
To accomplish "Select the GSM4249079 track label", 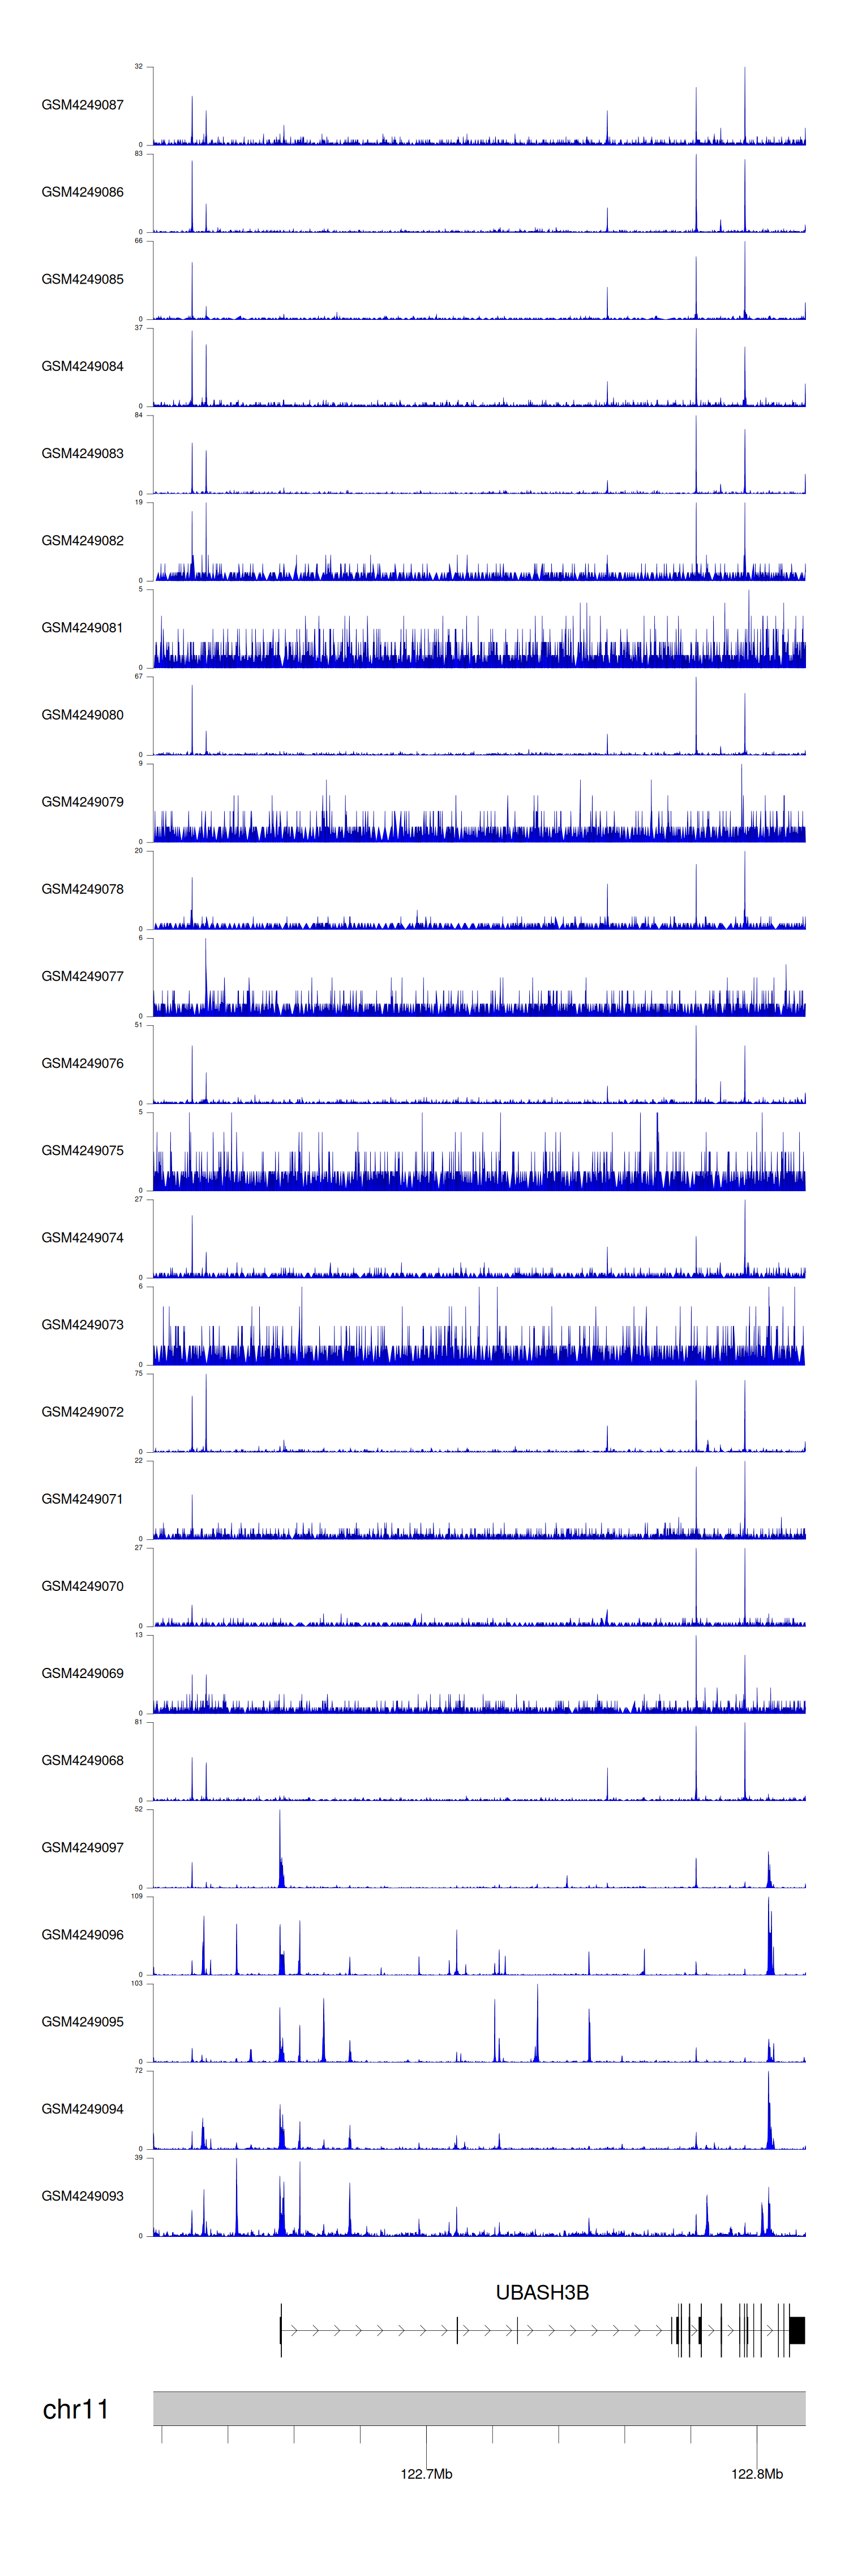I will coord(82,802).
